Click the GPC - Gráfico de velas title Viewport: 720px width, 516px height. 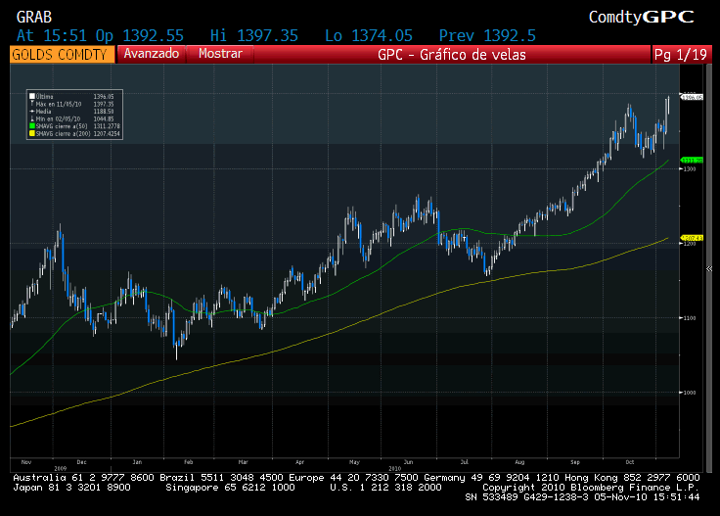tap(451, 54)
